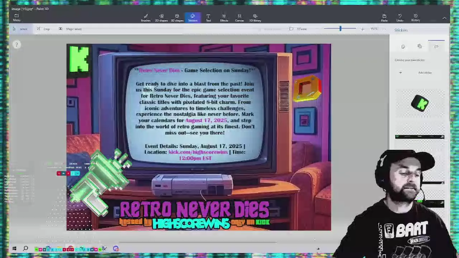459x258 pixels.
Task: Click the Add sticker button
Action: 420,73
